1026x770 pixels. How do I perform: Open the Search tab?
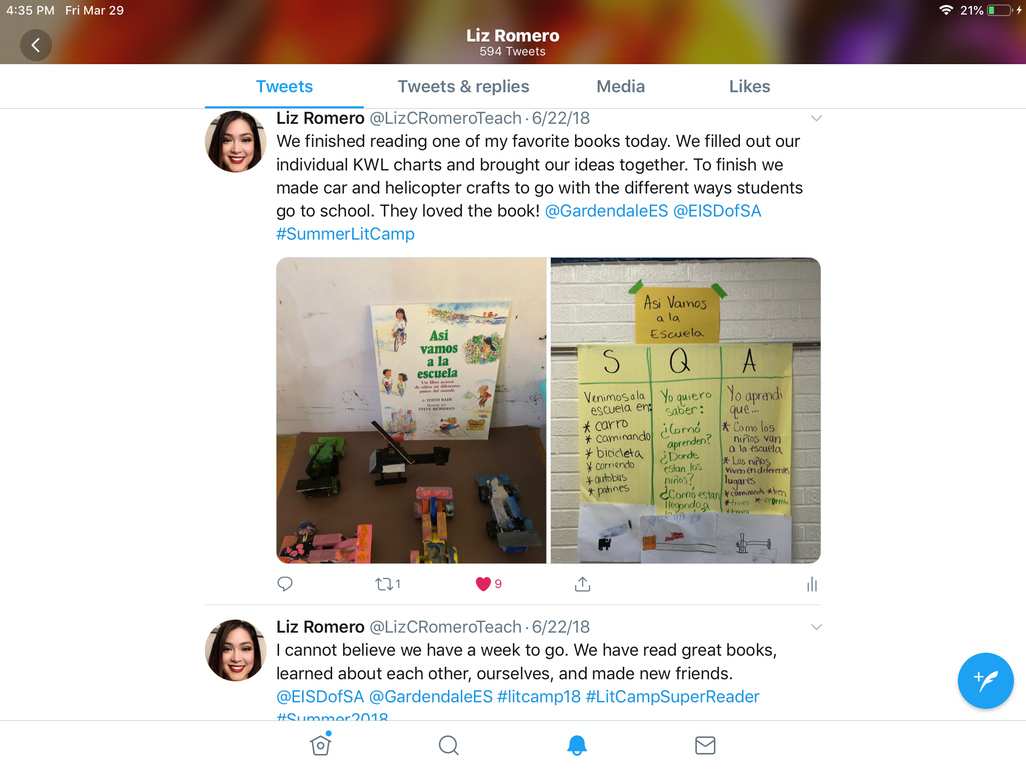point(448,745)
